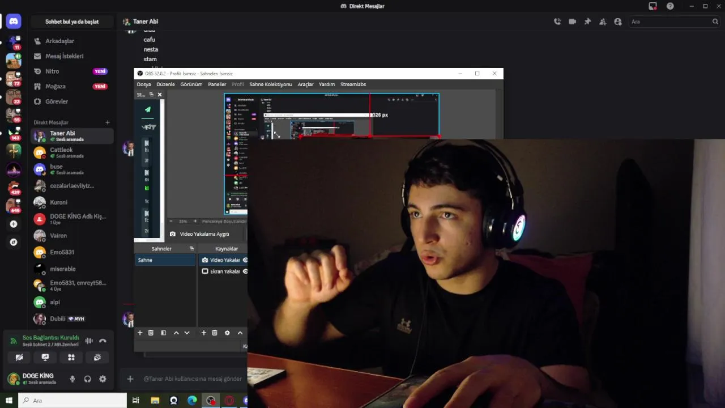This screenshot has height=408, width=725.
Task: Open the noise suppression waveform icon
Action: pyautogui.click(x=89, y=341)
